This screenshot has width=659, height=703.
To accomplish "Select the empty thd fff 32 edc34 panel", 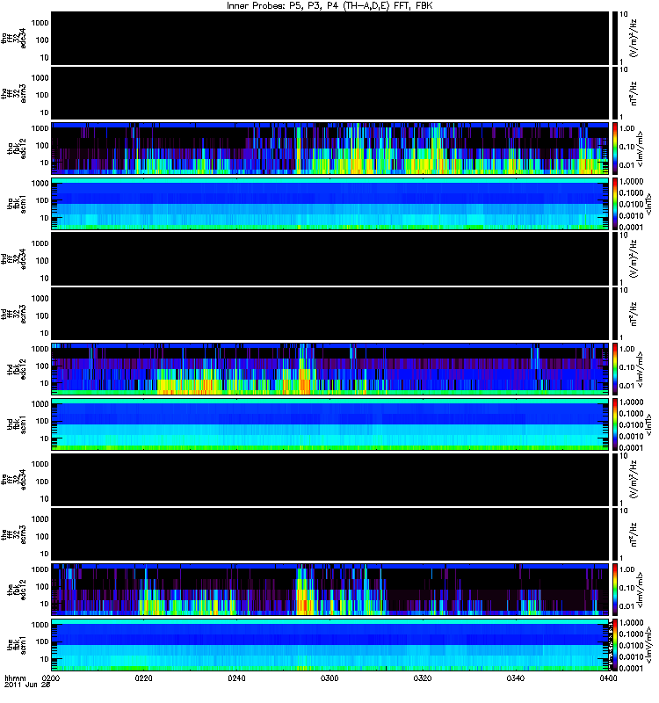I will pyautogui.click(x=330, y=258).
